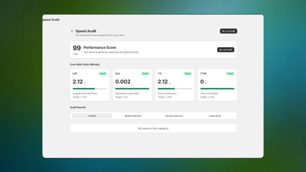Click the Performance Score heading
Viewport: 306px width, 172px height.
click(x=100, y=47)
